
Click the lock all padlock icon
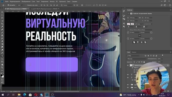tap(144, 62)
